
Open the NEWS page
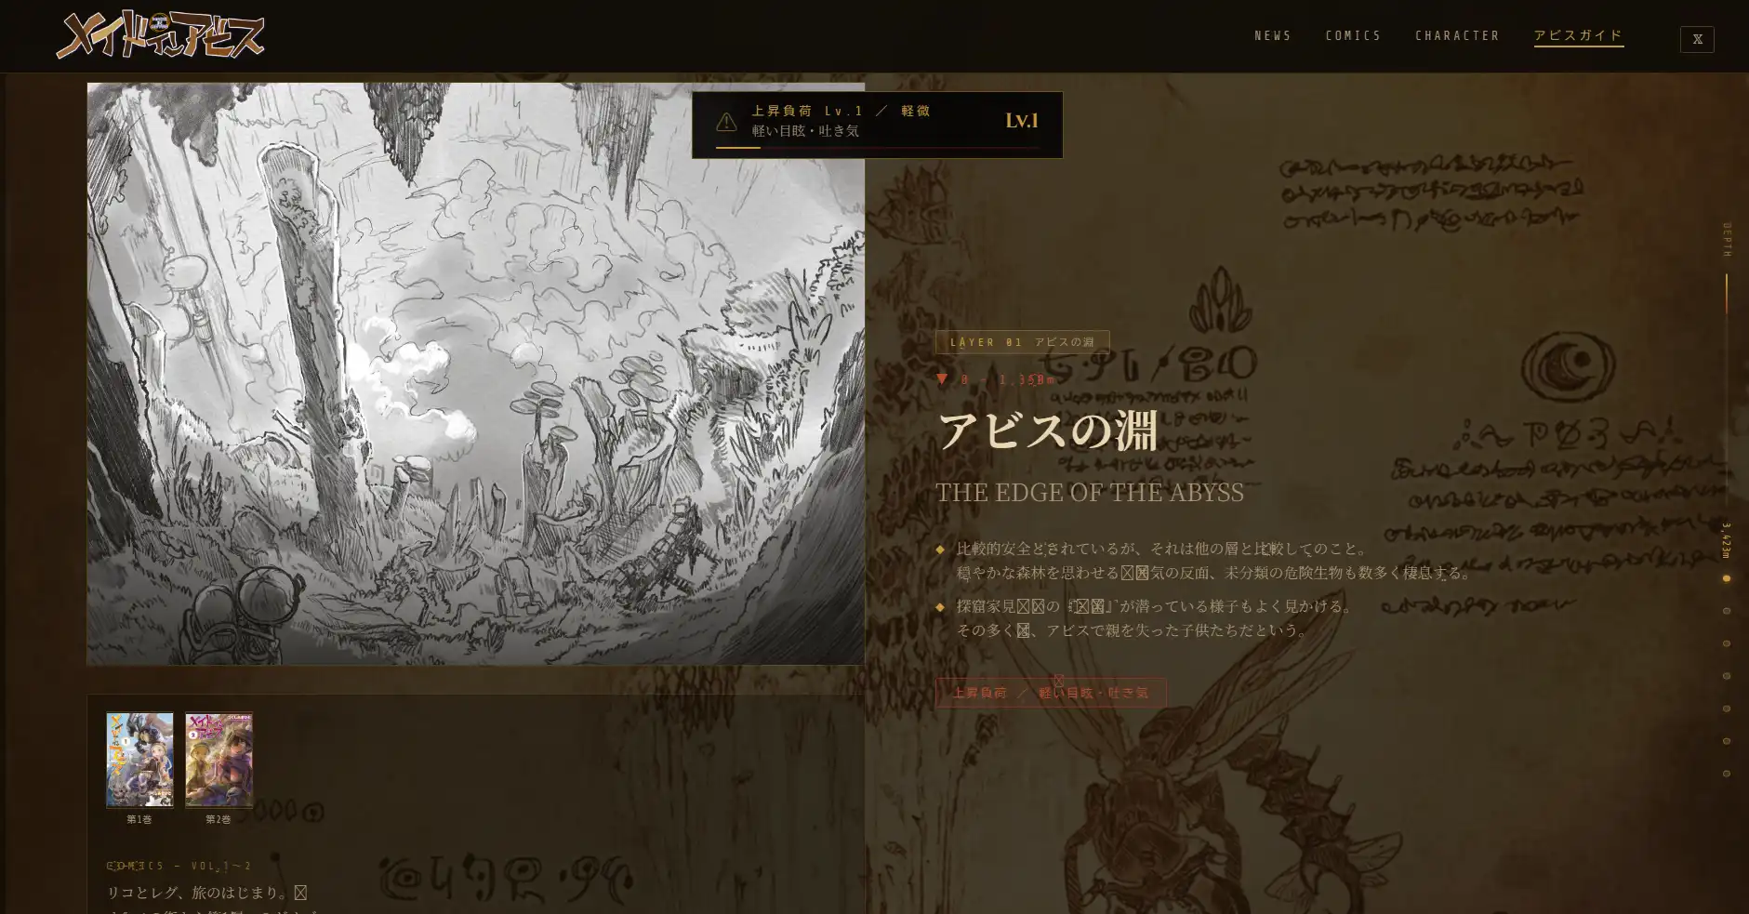pos(1273,36)
